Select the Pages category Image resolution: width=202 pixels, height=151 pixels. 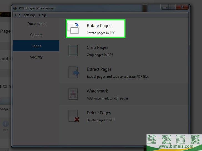(36, 46)
